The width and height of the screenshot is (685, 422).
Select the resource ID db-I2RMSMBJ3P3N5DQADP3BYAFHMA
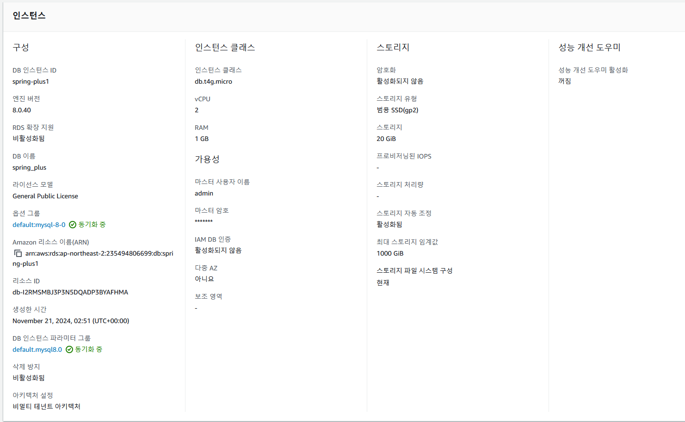tap(70, 292)
